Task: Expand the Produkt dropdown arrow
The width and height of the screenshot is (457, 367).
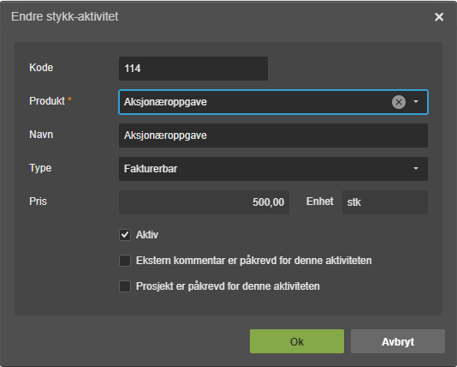Action: [416, 102]
